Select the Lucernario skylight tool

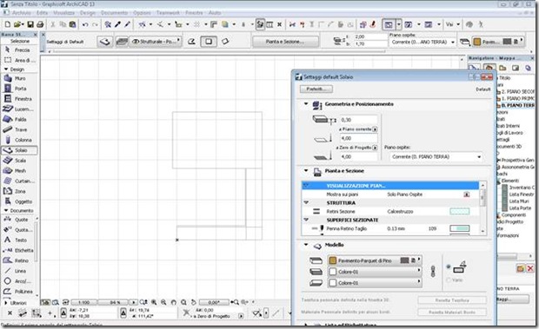click(19, 109)
